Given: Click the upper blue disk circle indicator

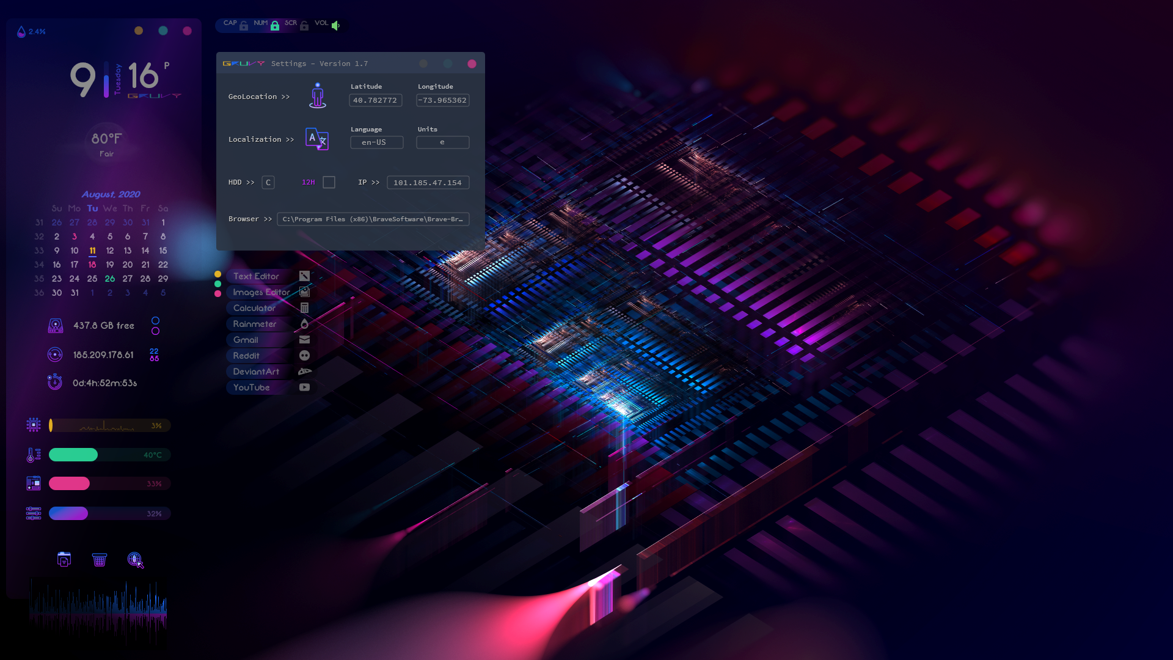Looking at the screenshot, I should click(x=156, y=321).
